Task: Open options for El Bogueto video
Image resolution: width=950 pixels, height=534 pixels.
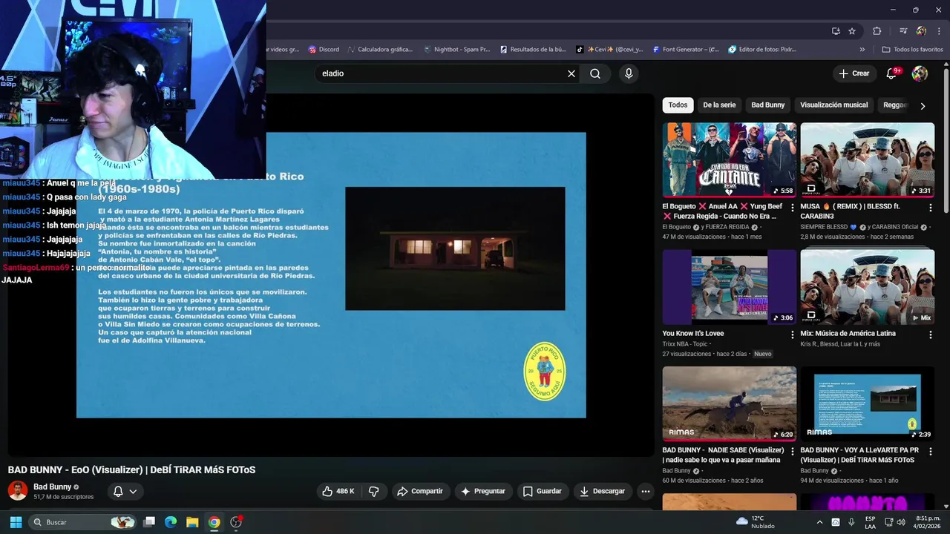Action: click(x=793, y=207)
